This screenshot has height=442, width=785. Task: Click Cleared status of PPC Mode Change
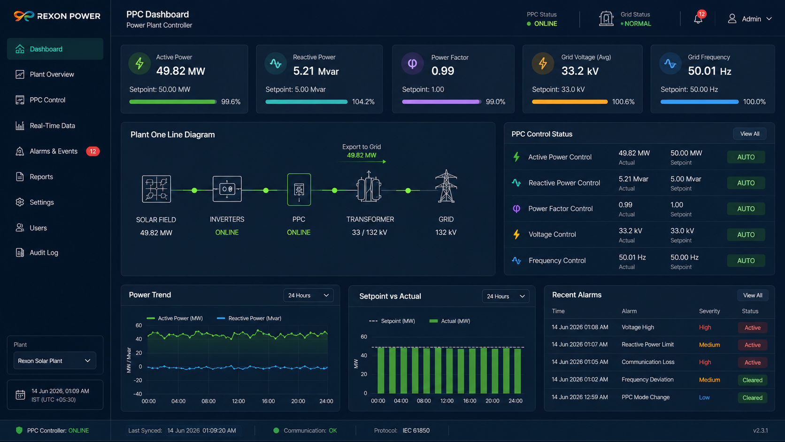click(753, 398)
